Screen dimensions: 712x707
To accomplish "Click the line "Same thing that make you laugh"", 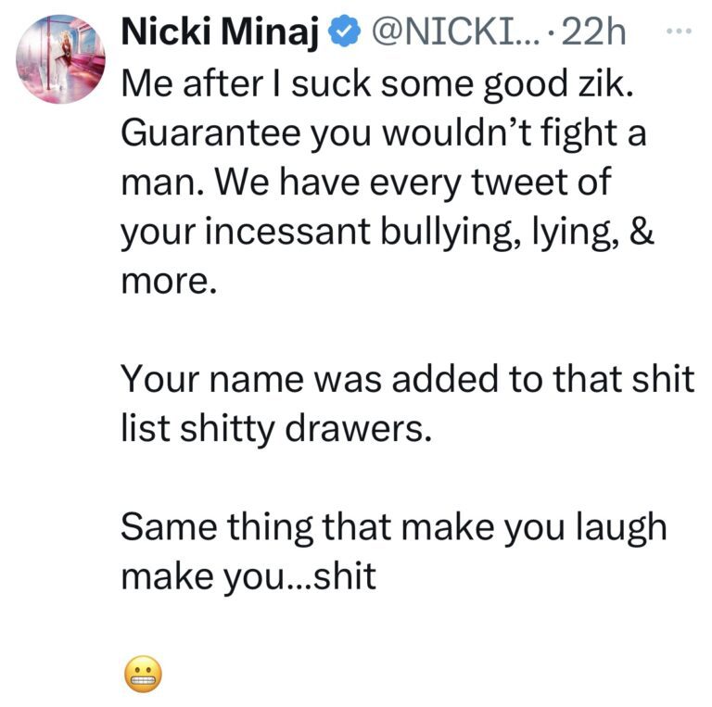I will 394,528.
